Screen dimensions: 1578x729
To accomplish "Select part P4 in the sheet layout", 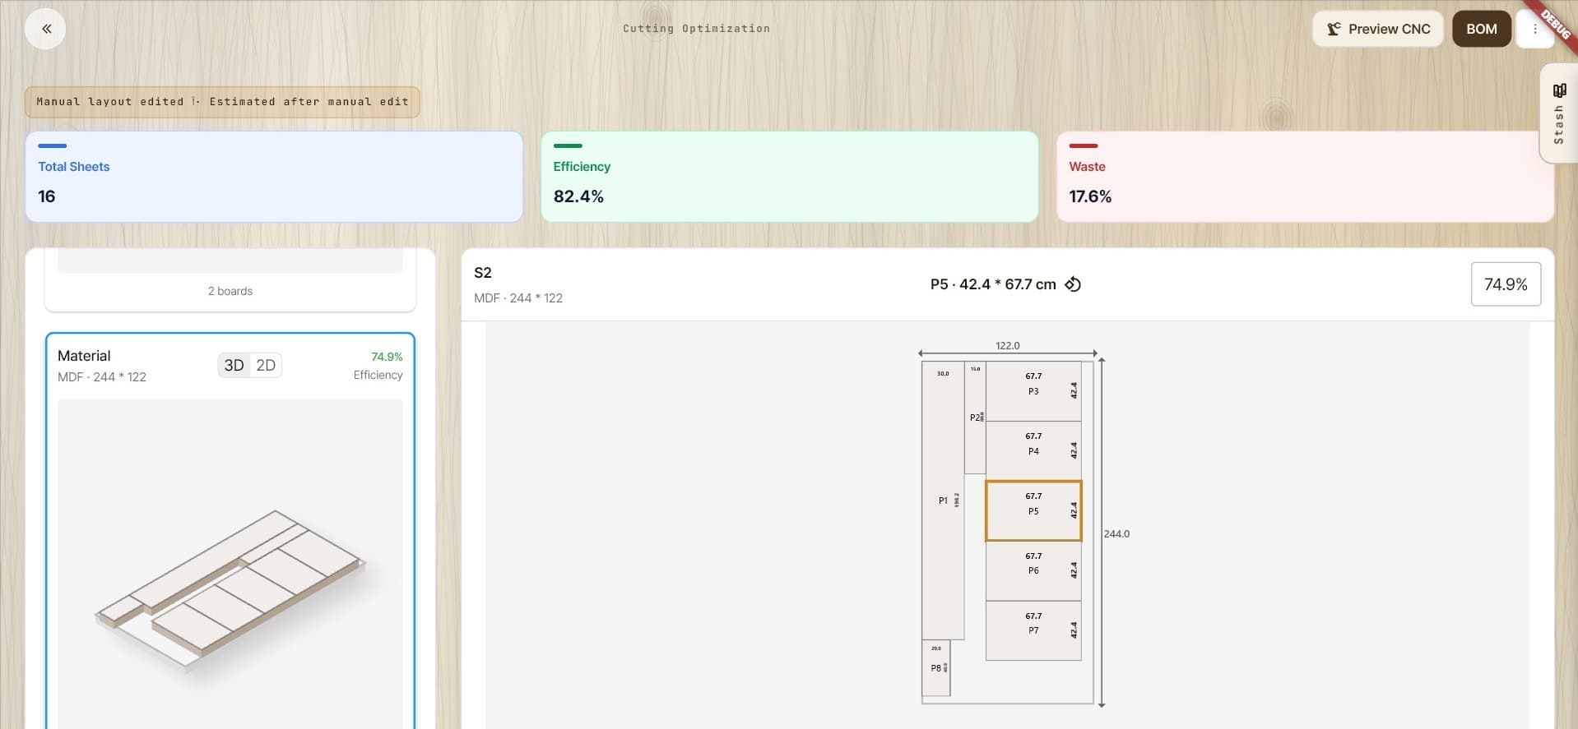I will pyautogui.click(x=1033, y=451).
